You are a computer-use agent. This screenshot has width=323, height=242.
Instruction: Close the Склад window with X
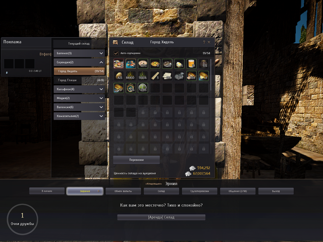209,42
